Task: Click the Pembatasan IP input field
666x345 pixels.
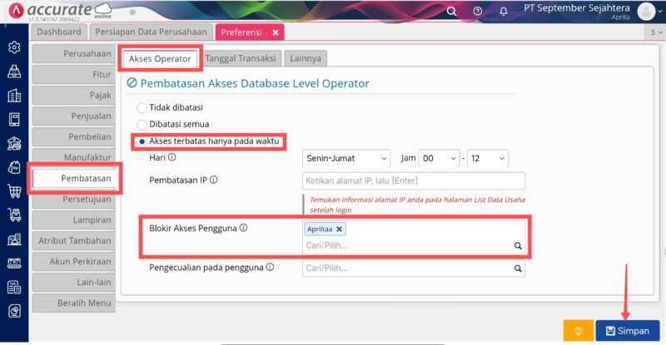Action: pyautogui.click(x=414, y=180)
